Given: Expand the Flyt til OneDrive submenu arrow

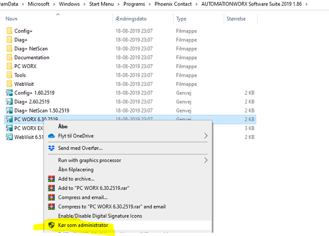Looking at the screenshot, I should coord(206,136).
